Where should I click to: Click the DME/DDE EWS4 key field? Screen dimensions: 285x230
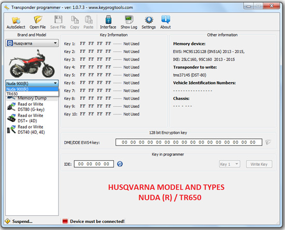[189, 142]
